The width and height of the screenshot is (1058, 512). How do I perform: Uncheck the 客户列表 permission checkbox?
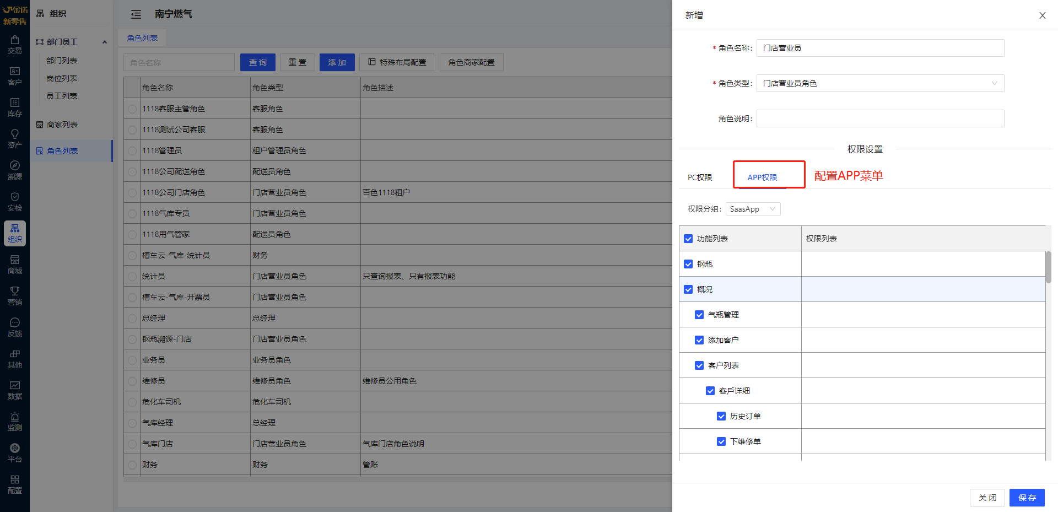(x=699, y=365)
